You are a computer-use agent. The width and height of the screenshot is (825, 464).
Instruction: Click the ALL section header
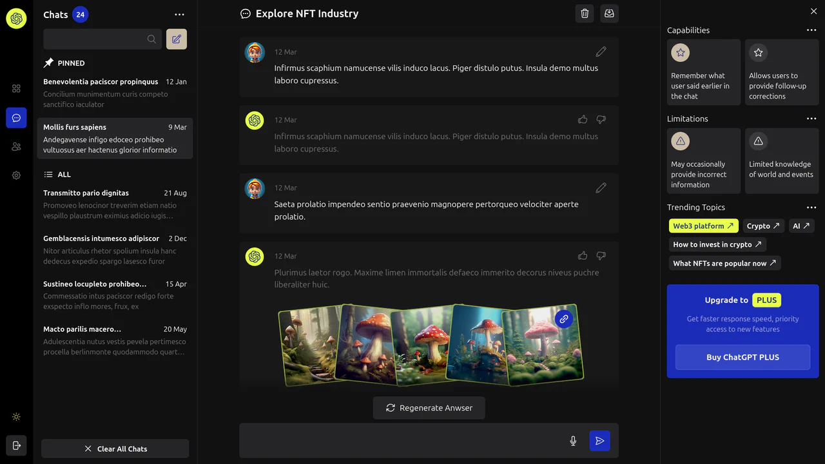tap(57, 175)
